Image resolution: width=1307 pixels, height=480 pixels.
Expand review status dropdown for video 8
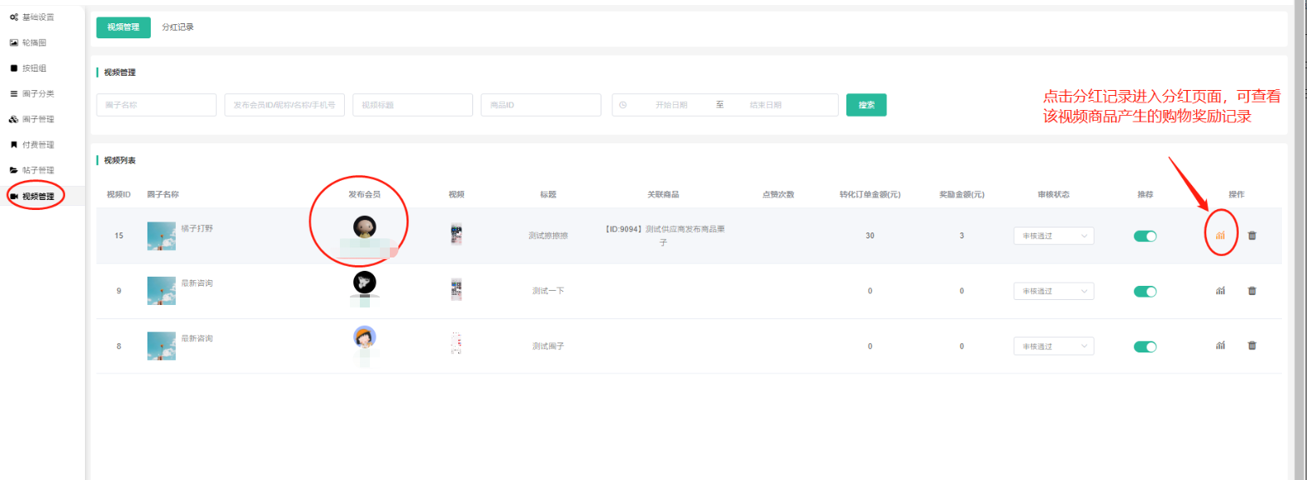click(x=1053, y=346)
